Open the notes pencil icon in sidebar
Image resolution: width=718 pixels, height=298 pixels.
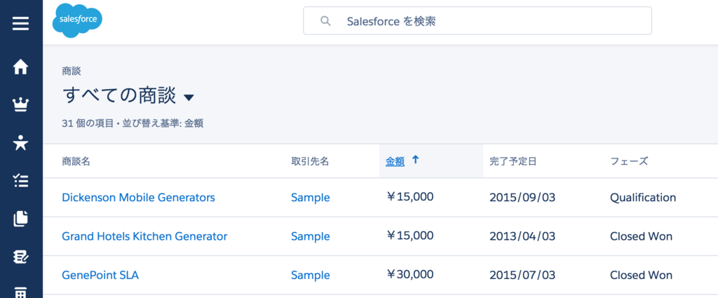click(x=20, y=257)
